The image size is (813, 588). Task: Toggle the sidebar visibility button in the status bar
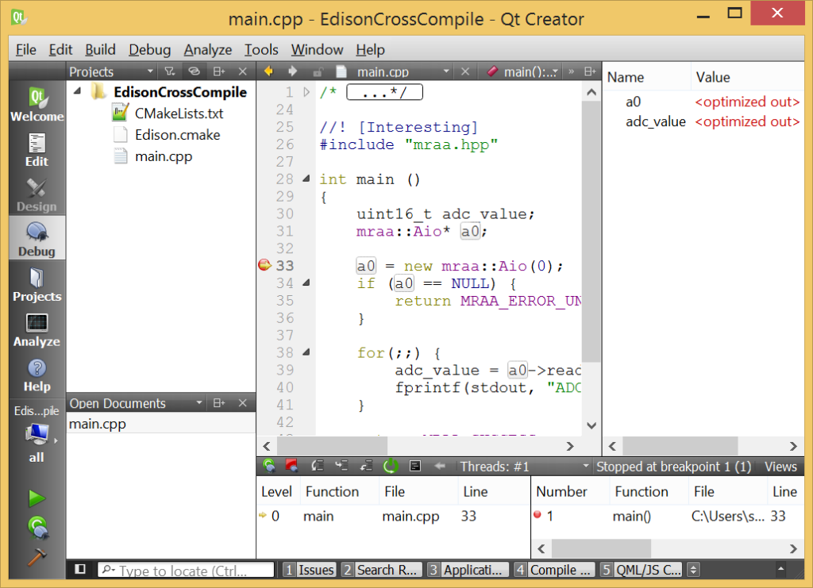click(x=80, y=570)
